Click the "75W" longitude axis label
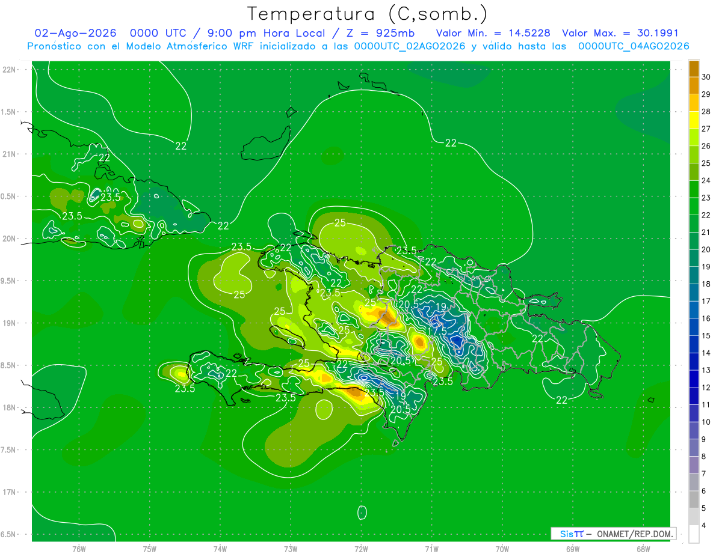Image resolution: width=722 pixels, height=557 pixels. [150, 549]
